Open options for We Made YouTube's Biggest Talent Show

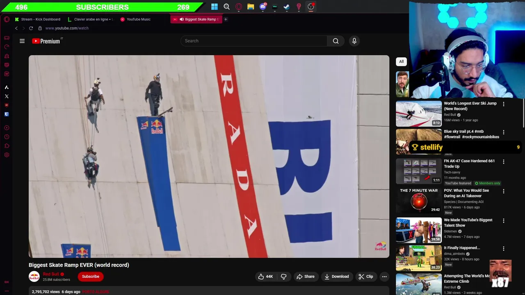(x=504, y=221)
